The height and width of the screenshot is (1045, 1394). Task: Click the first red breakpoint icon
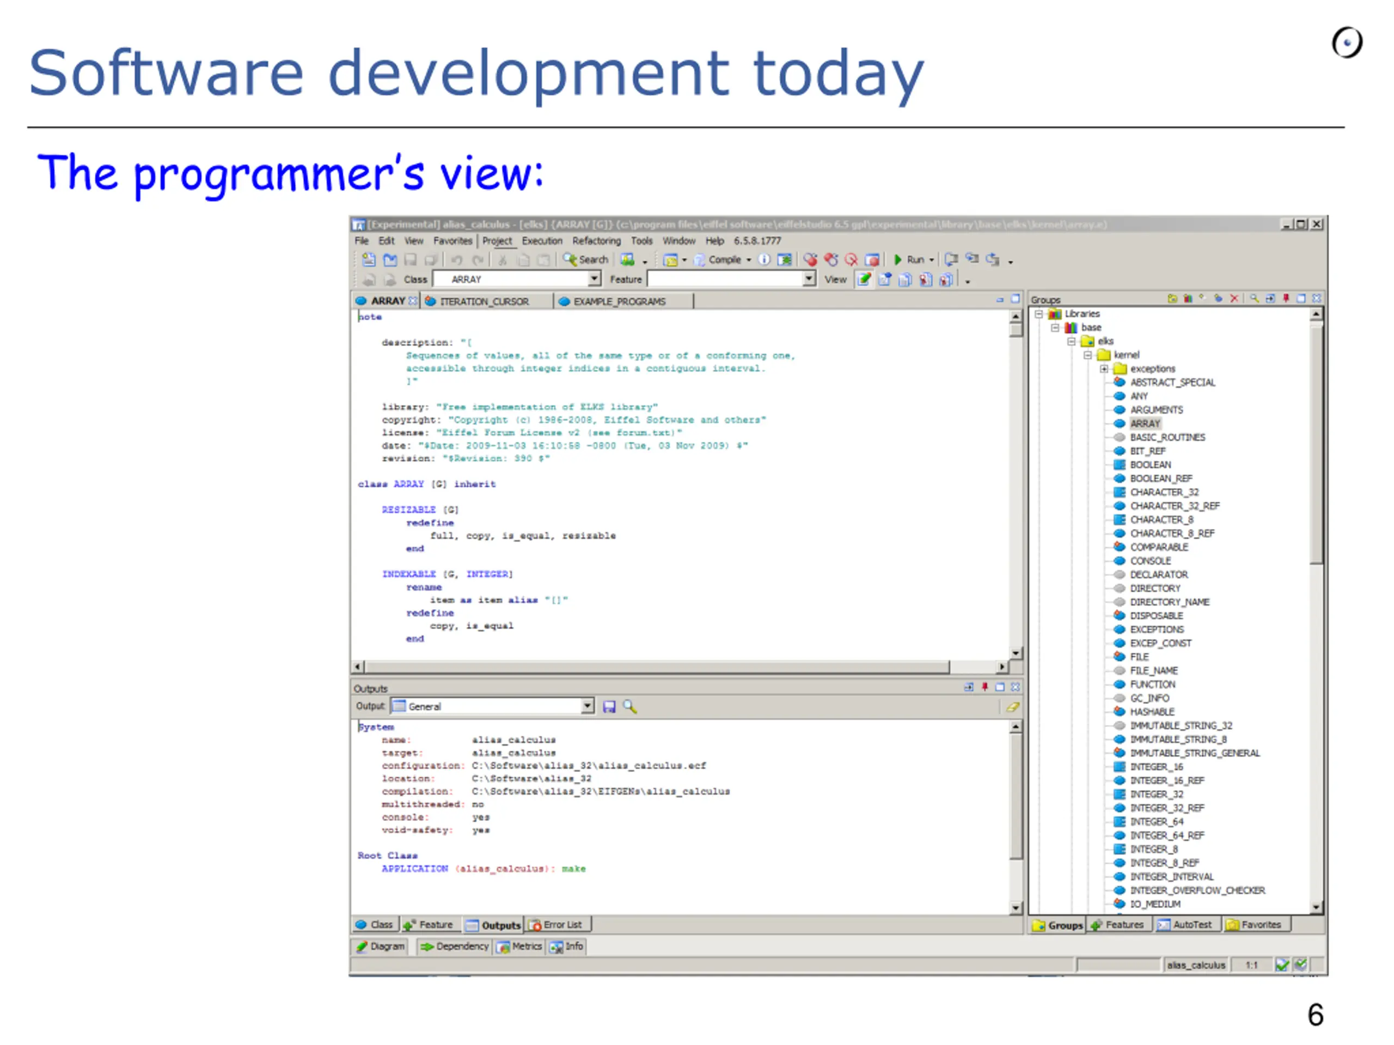[x=810, y=260]
